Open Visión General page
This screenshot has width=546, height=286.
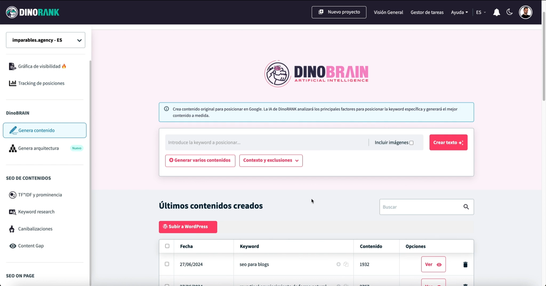click(x=388, y=12)
